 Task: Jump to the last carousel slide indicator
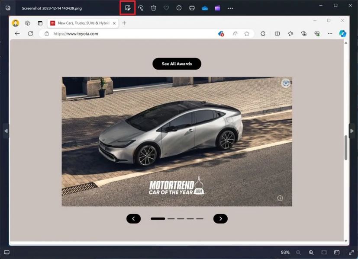pyautogui.click(x=200, y=219)
